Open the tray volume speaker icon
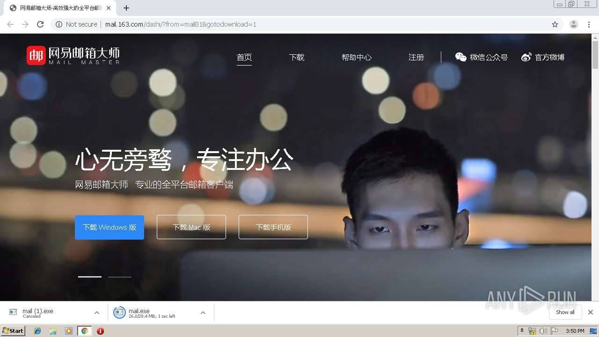 543,331
